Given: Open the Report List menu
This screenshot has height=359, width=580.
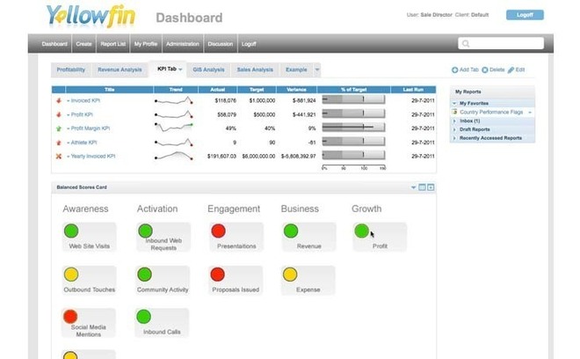Looking at the screenshot, I should pos(112,43).
